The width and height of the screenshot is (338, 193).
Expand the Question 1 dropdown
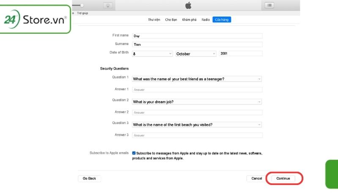(197, 79)
